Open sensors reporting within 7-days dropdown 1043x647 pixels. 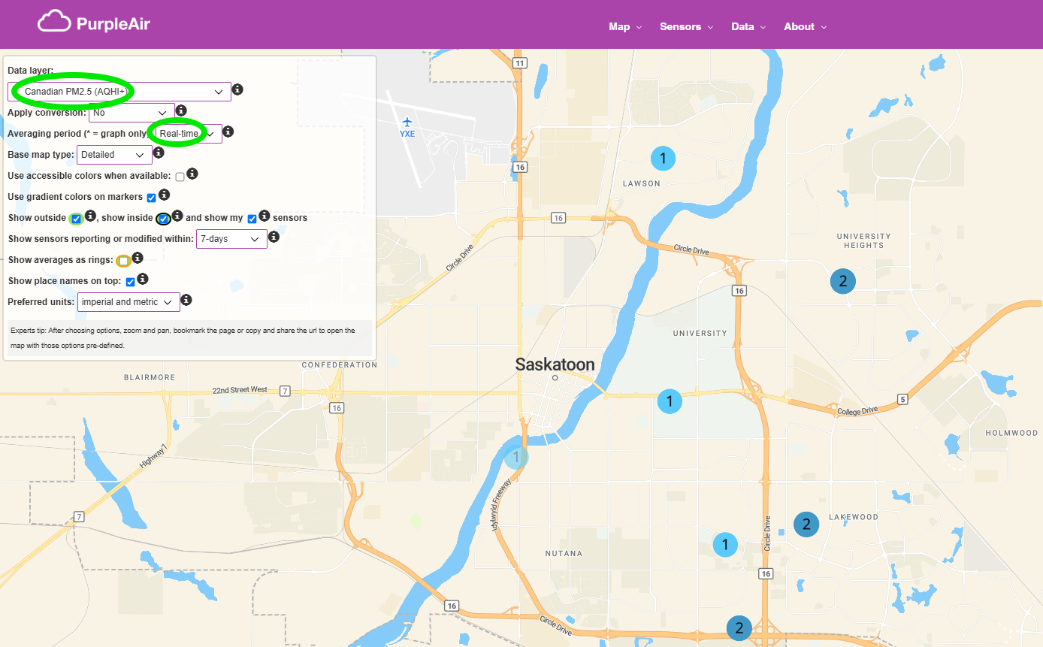coord(231,239)
